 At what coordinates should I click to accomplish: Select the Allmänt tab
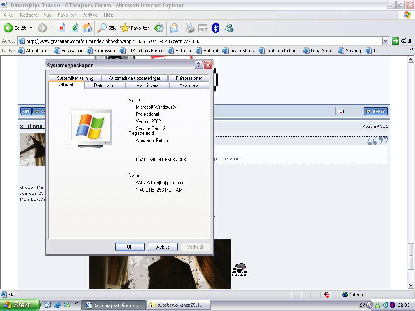[x=66, y=85]
